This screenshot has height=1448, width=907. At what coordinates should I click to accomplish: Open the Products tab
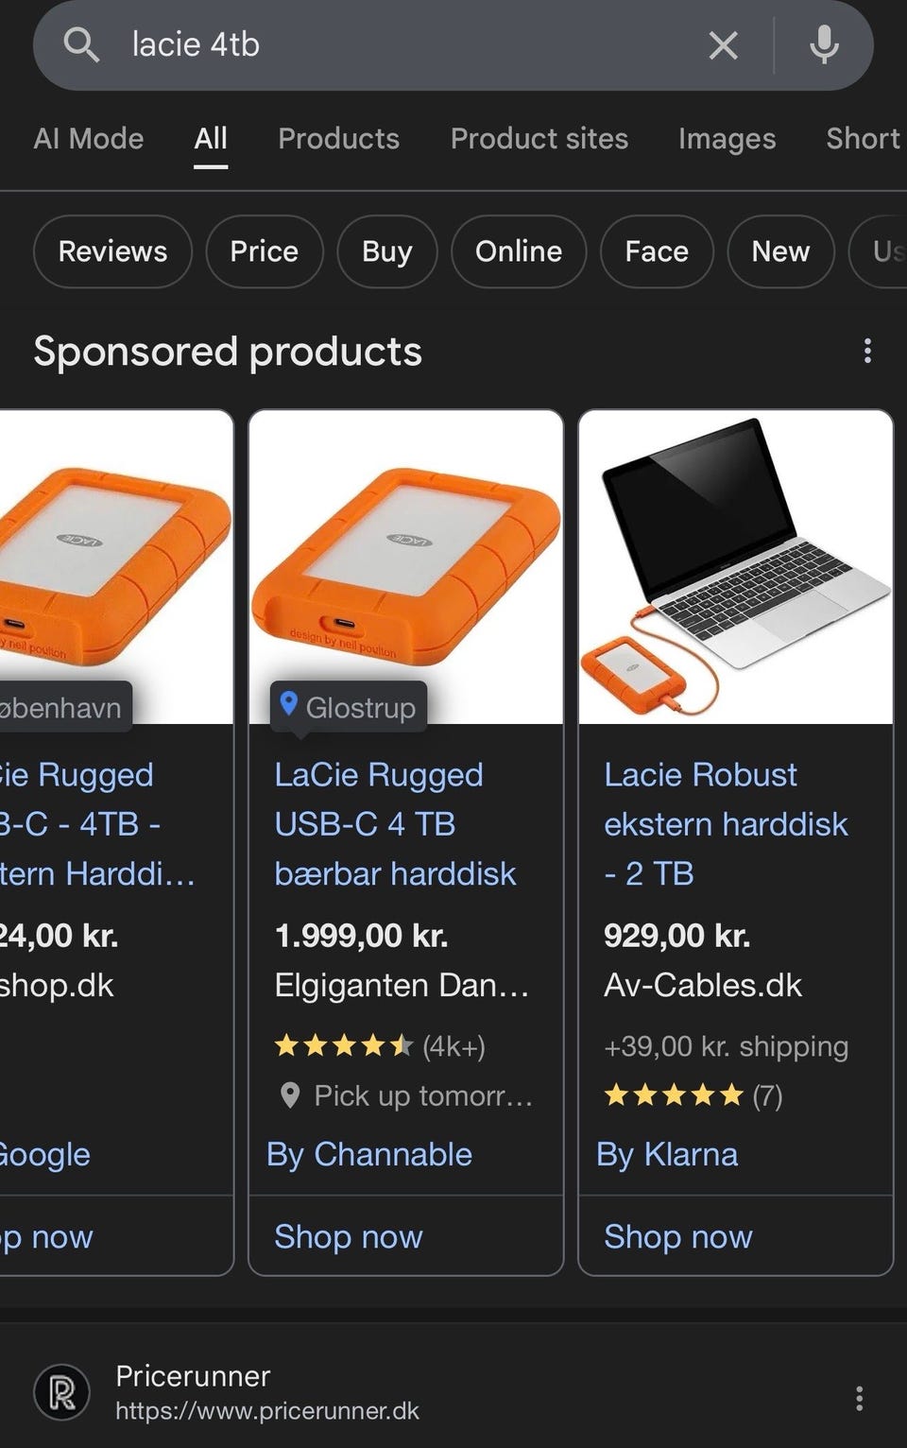click(338, 139)
